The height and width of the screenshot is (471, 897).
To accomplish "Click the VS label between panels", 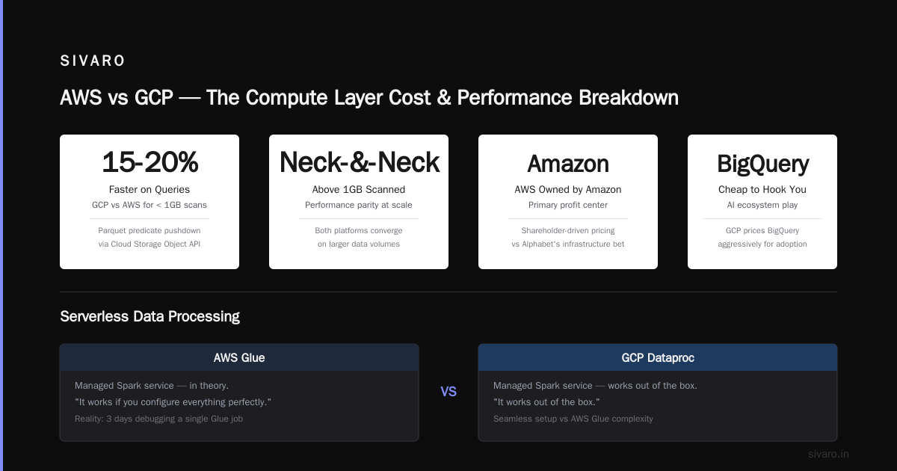I will point(449,392).
